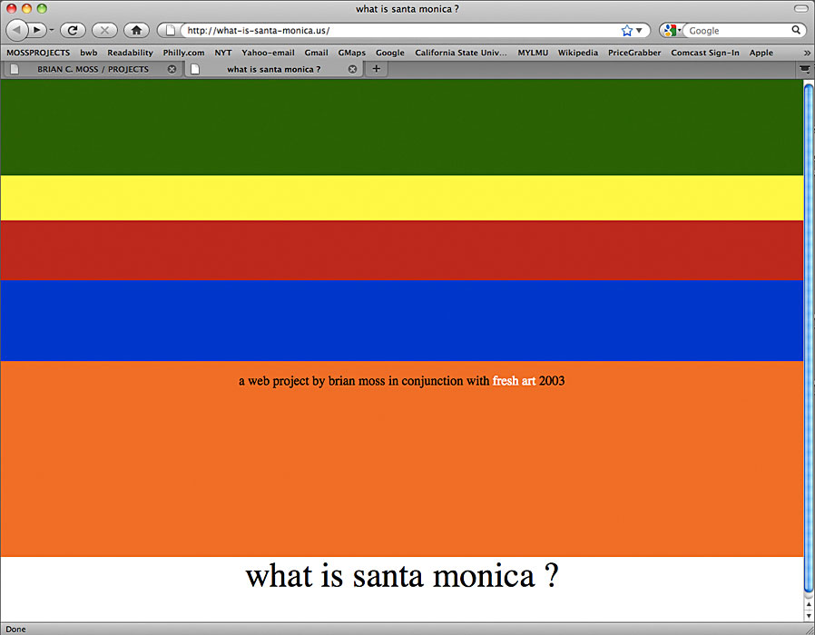Image resolution: width=815 pixels, height=635 pixels.
Task: Go to the Home page
Action: click(x=136, y=30)
